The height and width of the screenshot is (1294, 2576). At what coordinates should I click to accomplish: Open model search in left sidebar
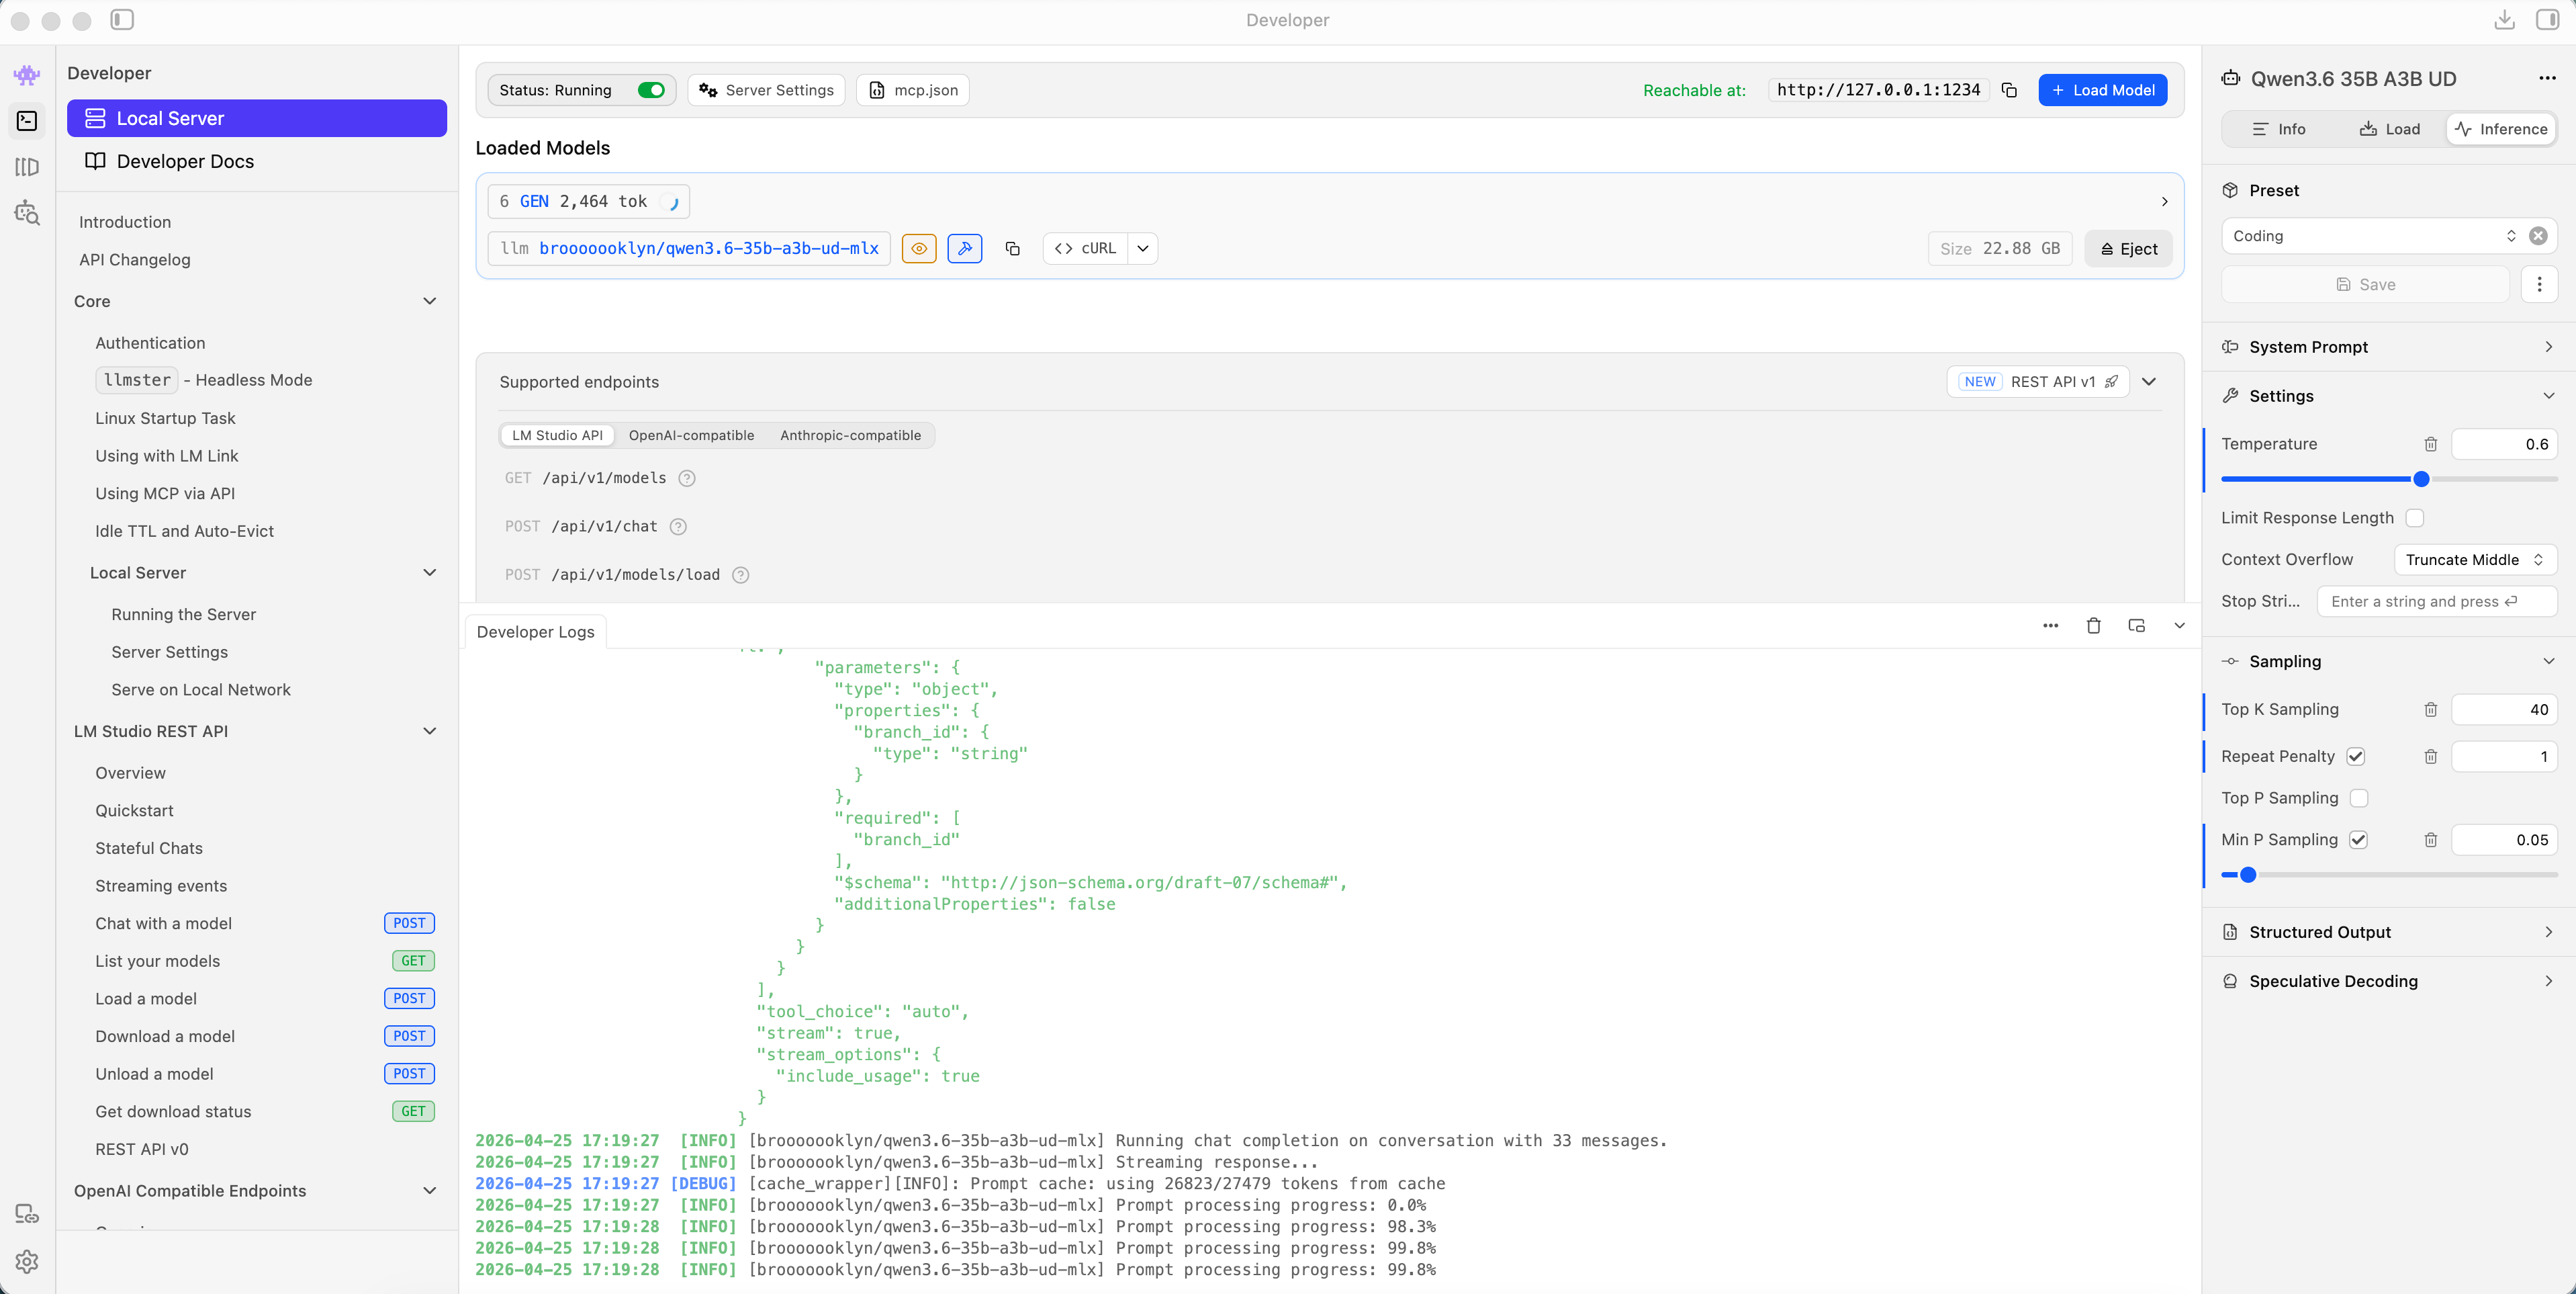click(27, 212)
